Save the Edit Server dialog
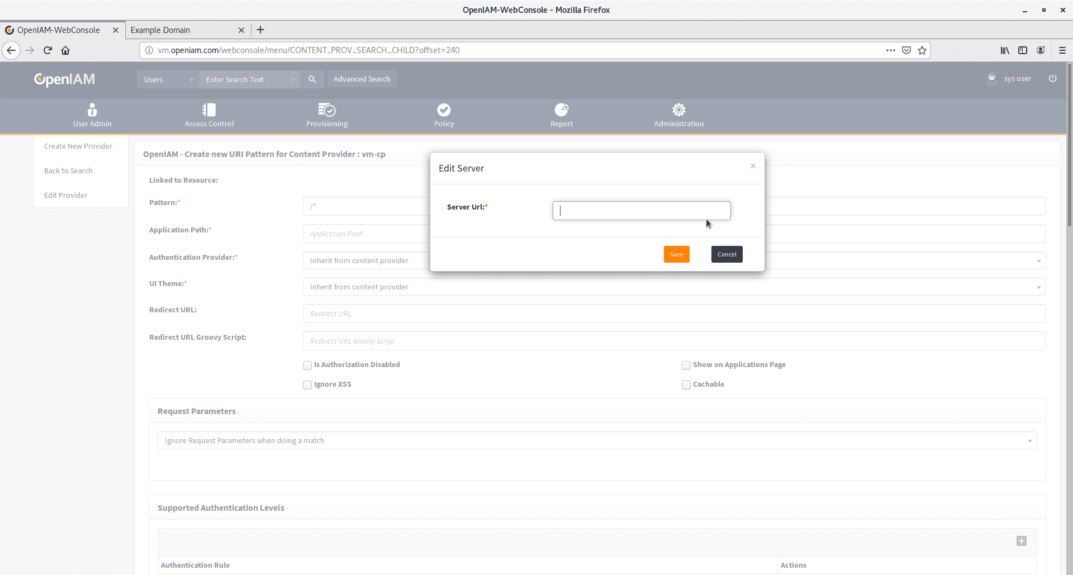 pos(676,254)
